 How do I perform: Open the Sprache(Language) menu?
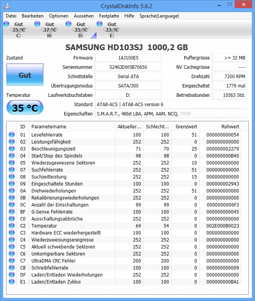(159, 16)
